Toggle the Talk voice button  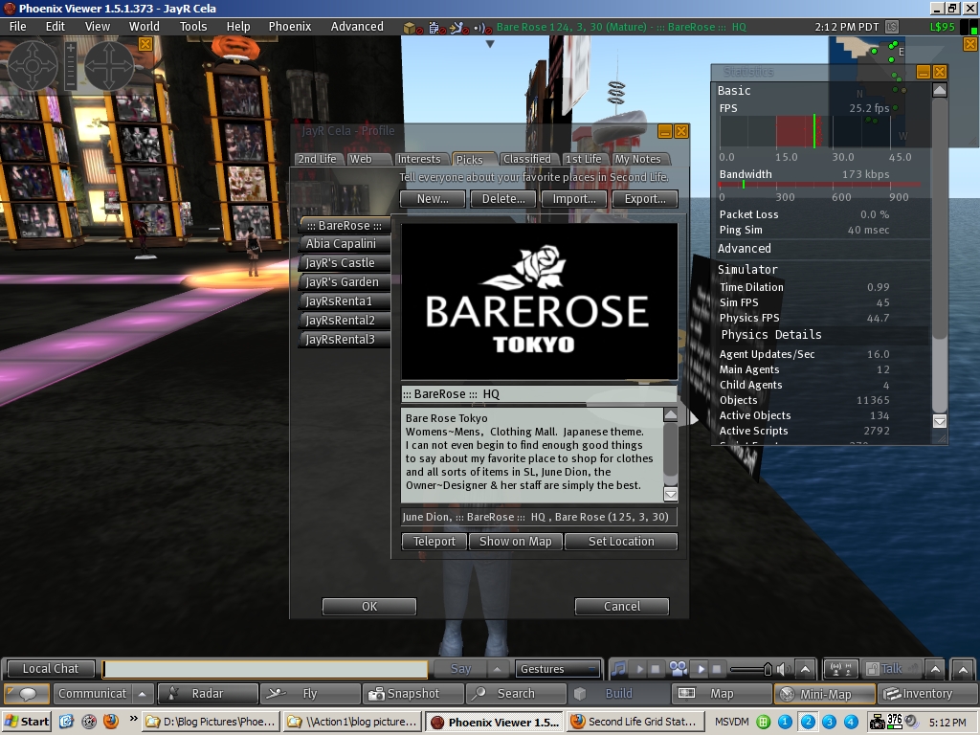[891, 669]
